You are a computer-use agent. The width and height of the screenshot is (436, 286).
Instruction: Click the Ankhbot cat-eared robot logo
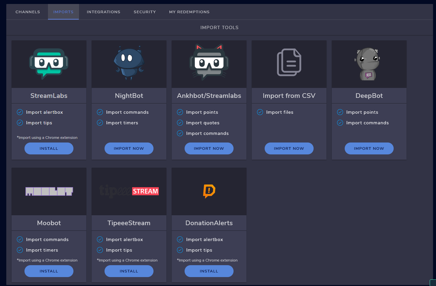[x=209, y=63]
